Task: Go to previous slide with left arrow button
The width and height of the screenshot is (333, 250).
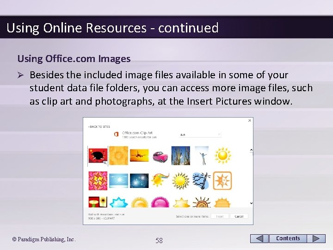Action: tap(259, 238)
